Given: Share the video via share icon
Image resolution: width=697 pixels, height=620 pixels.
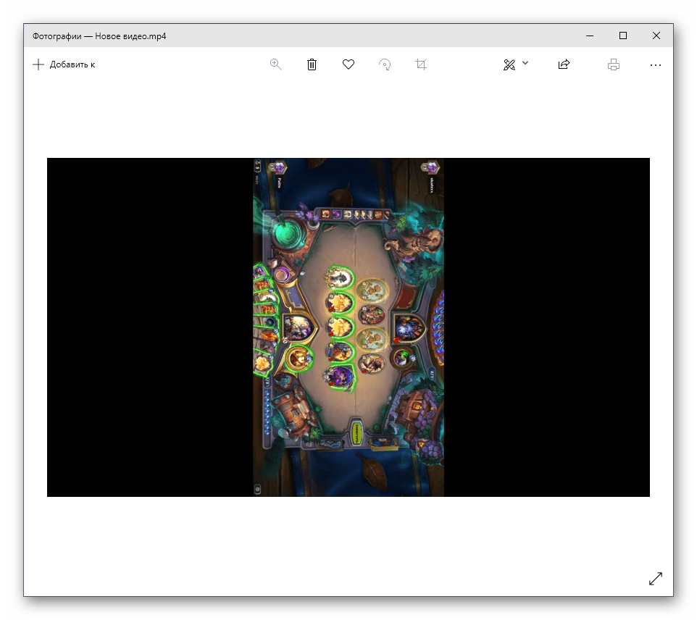Looking at the screenshot, I should 564,64.
